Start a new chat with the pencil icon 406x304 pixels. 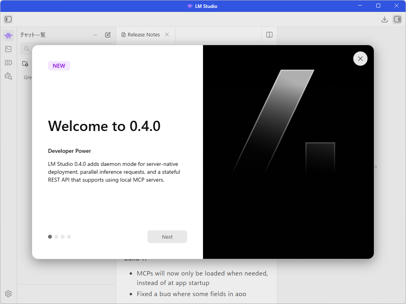(107, 35)
